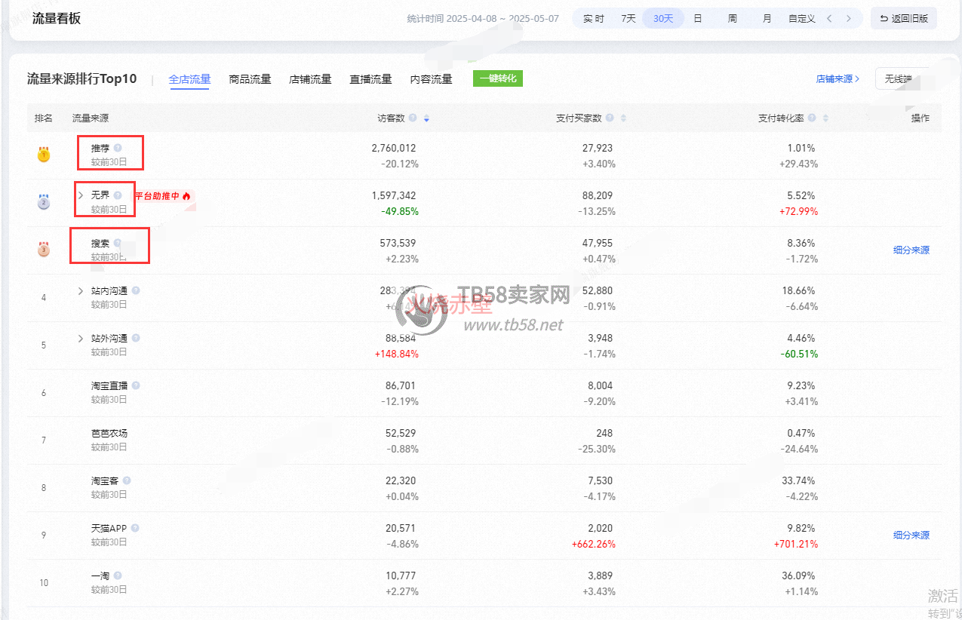Select the 月 time range
Viewport: 962px width, 620px height.
point(767,18)
